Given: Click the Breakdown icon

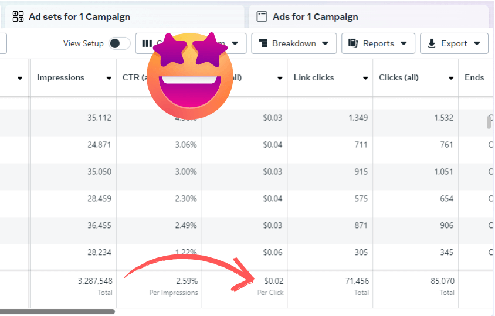Looking at the screenshot, I should 263,43.
